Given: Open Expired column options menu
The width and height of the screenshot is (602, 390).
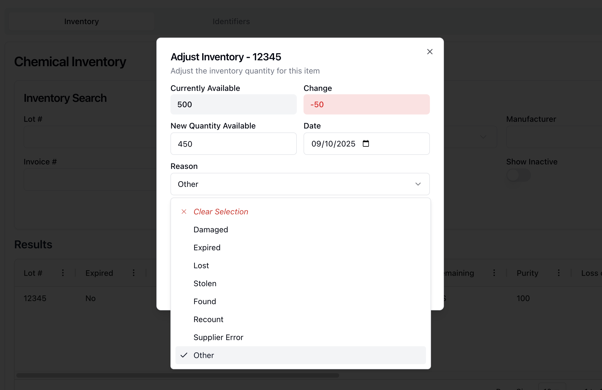Looking at the screenshot, I should 134,273.
